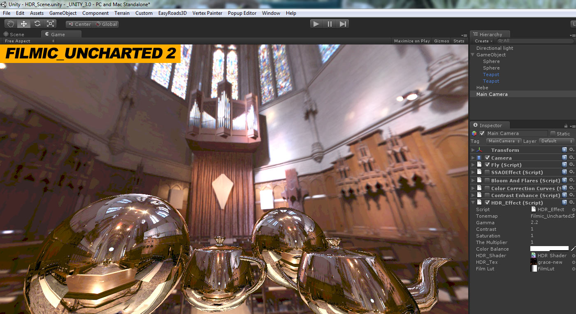Open the Camera component gear menu
Viewport: 576px width, 314px height.
point(571,158)
